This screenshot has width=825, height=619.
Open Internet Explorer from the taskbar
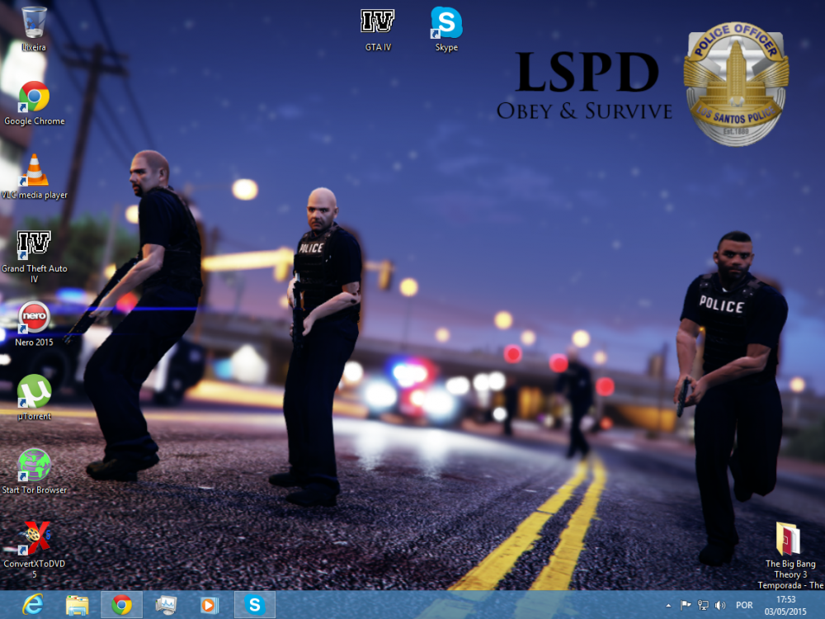pos(33,605)
